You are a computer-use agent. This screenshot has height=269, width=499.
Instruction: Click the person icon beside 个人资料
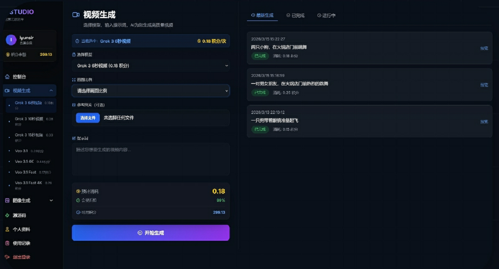pos(7,230)
